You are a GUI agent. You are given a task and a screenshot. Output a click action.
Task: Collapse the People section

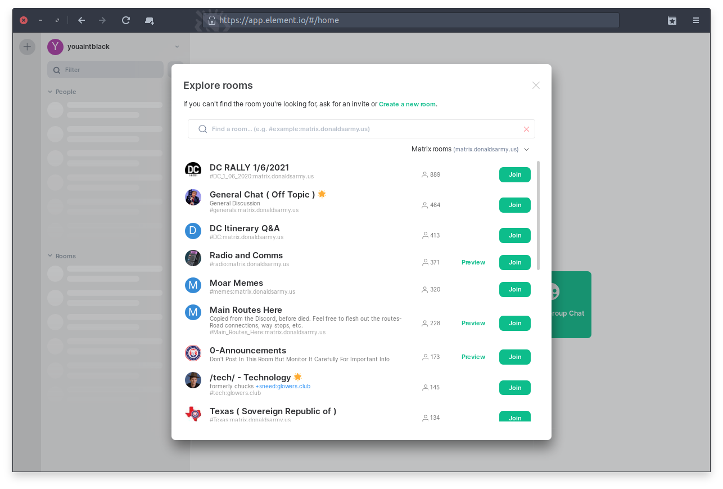coord(50,92)
